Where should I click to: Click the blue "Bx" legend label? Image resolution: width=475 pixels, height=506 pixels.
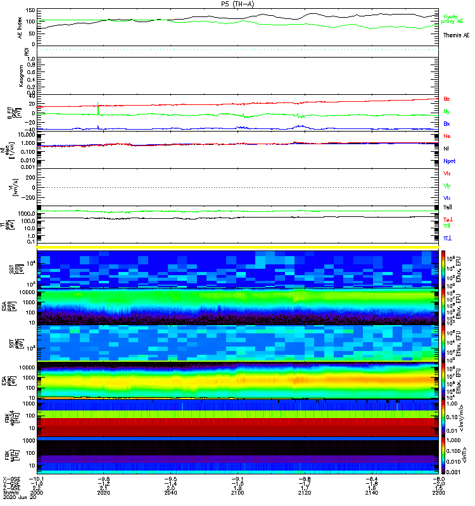point(446,123)
